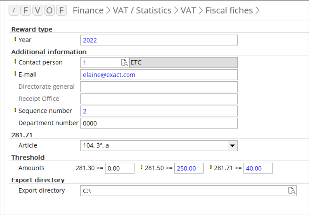Go to the VAT breadcrumb item

point(188,11)
